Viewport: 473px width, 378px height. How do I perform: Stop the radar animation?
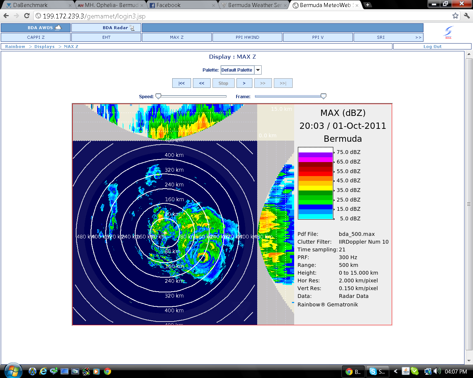223,83
